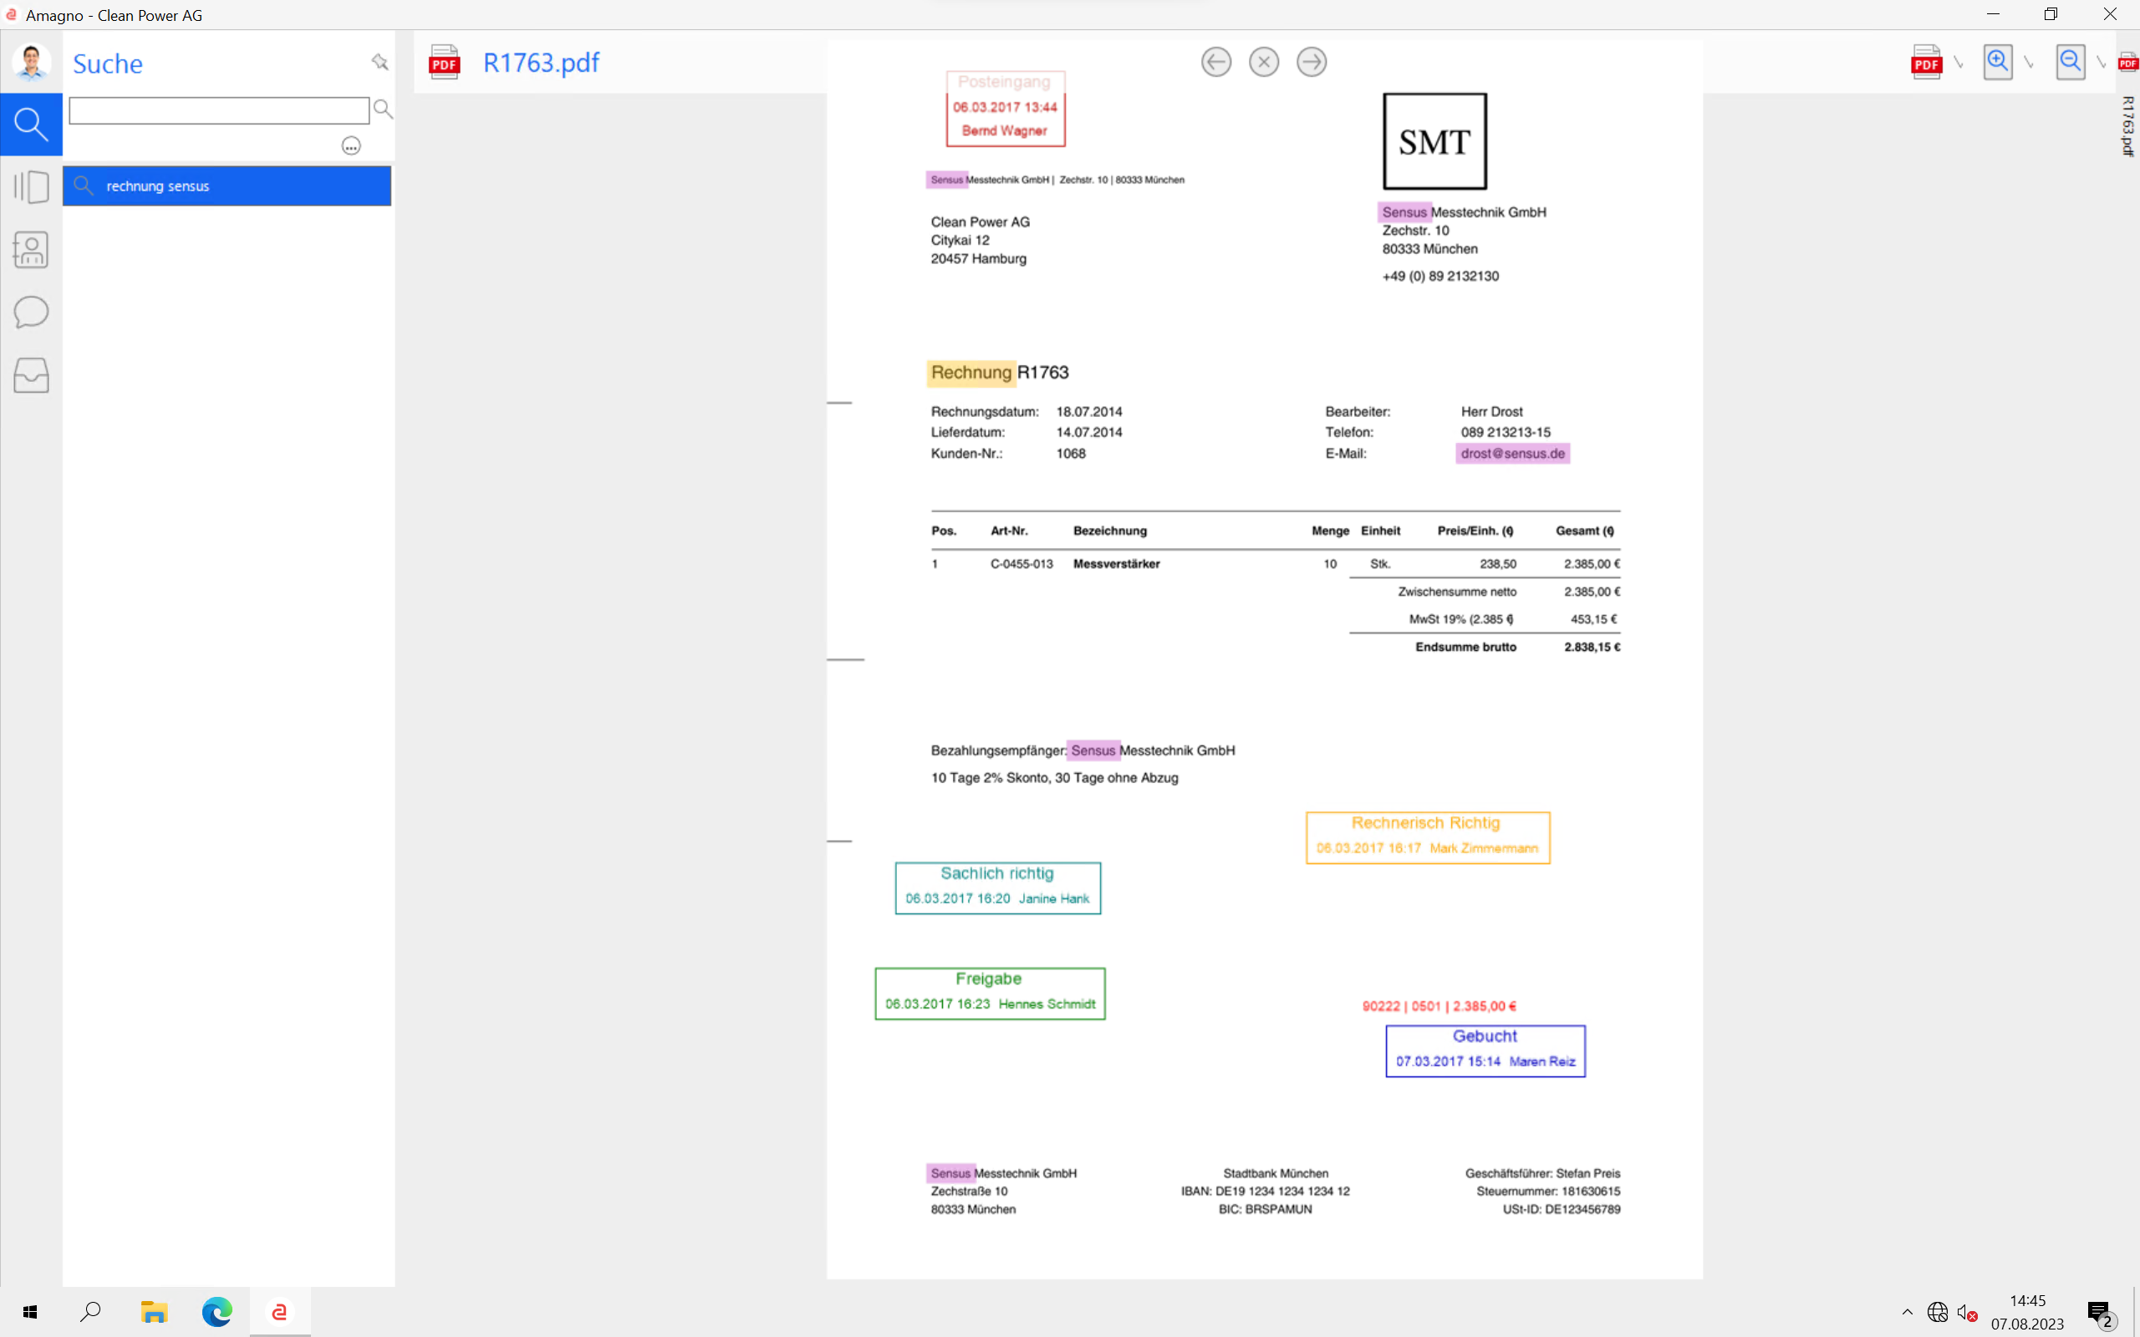Screen dimensions: 2140x1337
Task: Click the phone number +49 (0) 89 2132130
Action: (1440, 276)
